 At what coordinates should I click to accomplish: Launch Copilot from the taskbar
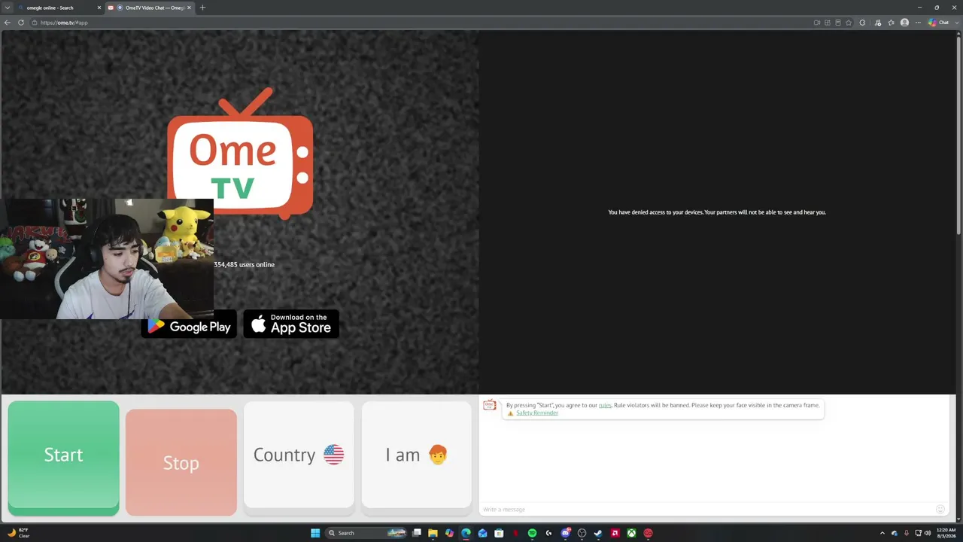449,533
